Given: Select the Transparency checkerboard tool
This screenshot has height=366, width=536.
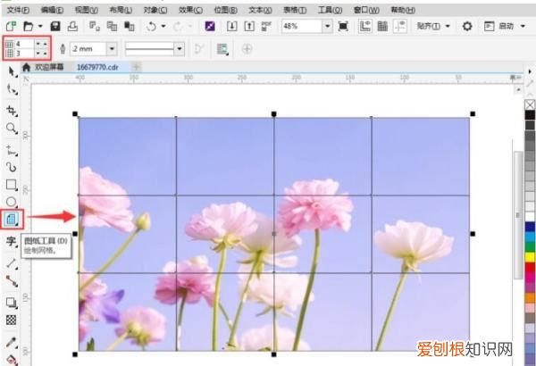Looking at the screenshot, I should pyautogui.click(x=12, y=320).
